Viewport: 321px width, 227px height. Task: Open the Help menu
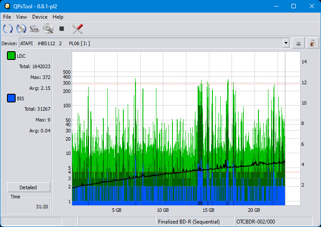tap(58, 17)
